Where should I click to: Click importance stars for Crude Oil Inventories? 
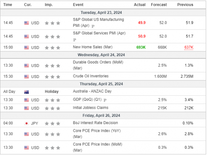pos(52,77)
